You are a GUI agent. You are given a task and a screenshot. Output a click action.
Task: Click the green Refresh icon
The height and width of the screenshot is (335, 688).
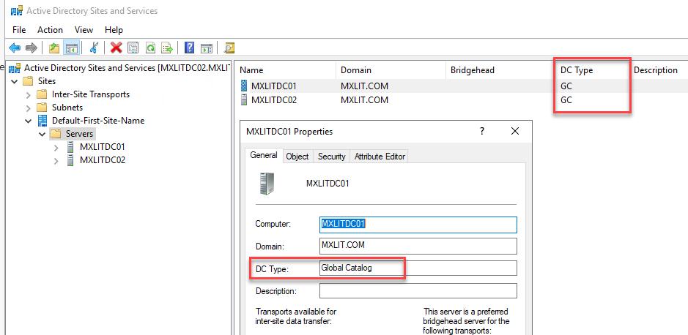click(150, 48)
